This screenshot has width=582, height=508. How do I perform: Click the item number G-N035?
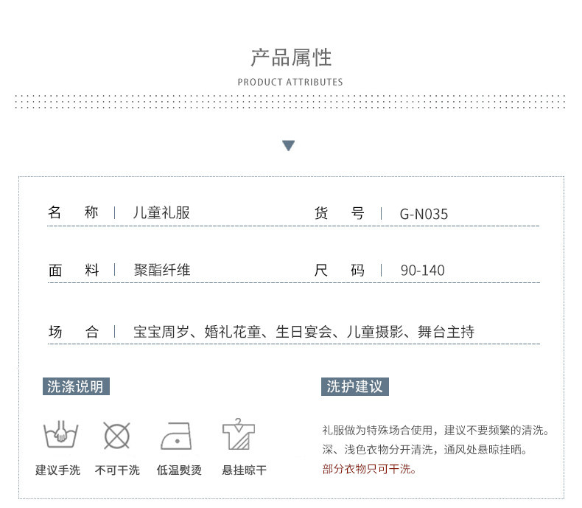(424, 215)
